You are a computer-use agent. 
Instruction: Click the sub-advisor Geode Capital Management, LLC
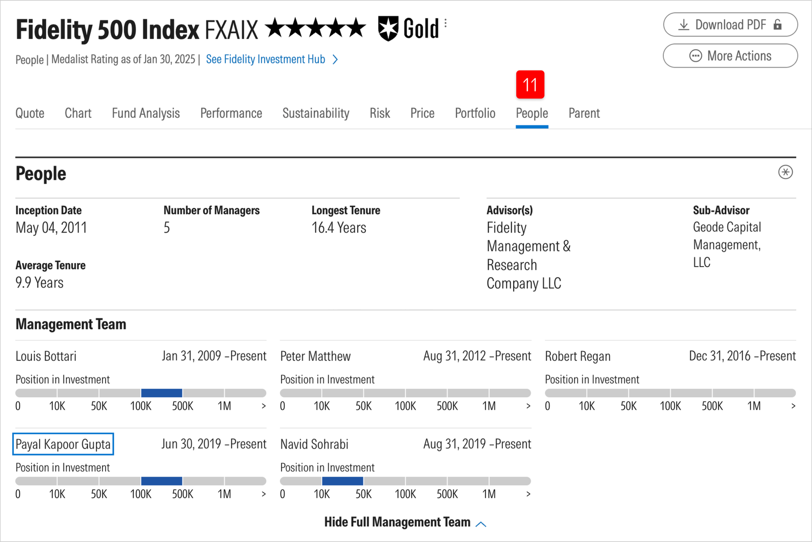point(727,244)
